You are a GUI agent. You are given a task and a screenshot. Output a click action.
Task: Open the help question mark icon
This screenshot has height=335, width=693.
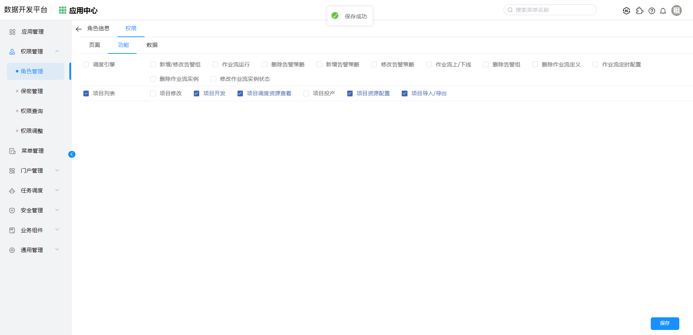tap(651, 11)
